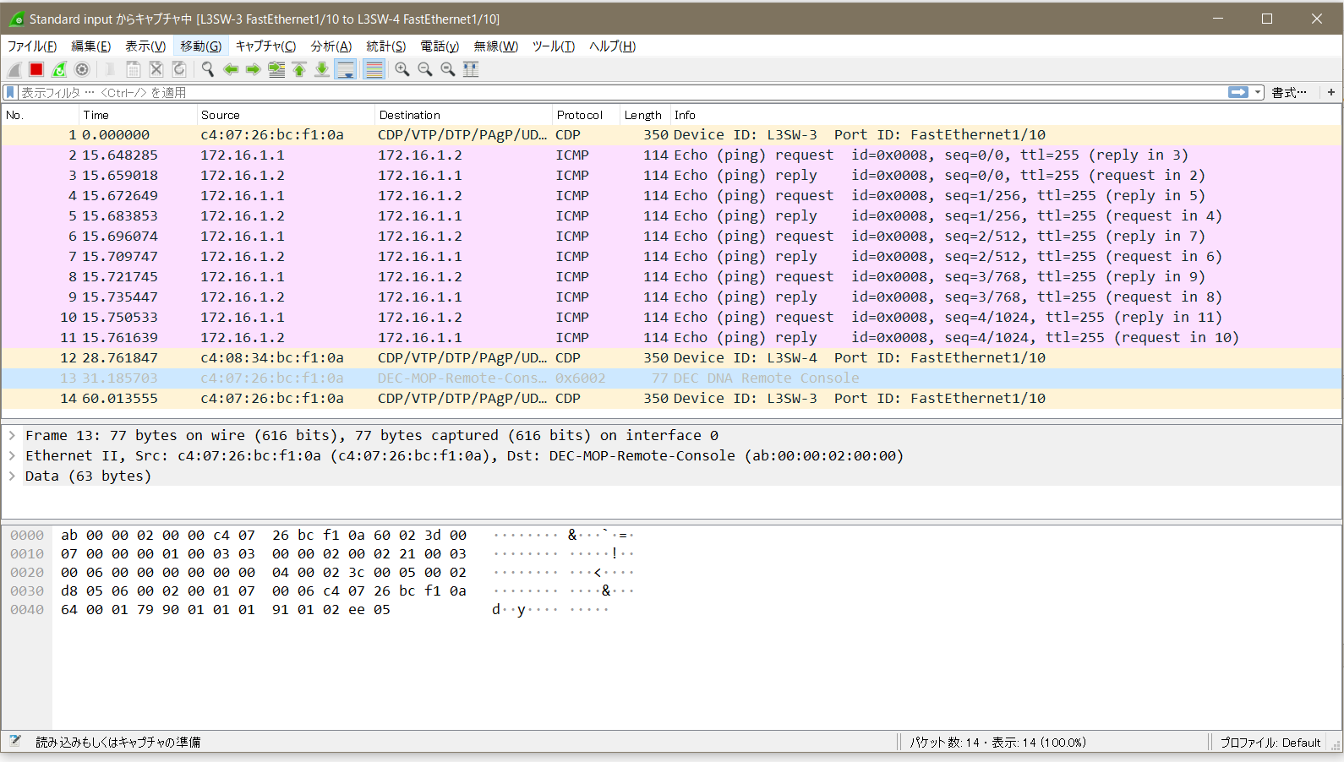
Task: Click the プロファイル: Default status entry
Action: point(1270,743)
